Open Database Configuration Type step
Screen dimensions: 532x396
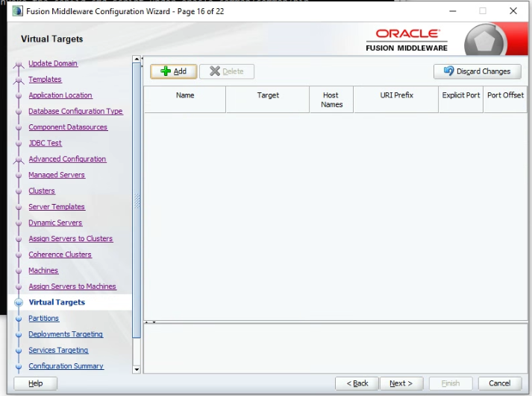coord(75,111)
